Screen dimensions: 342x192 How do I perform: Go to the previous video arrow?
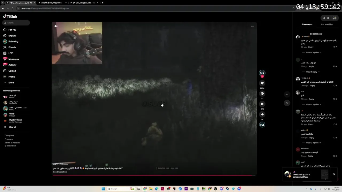pyautogui.click(x=287, y=94)
